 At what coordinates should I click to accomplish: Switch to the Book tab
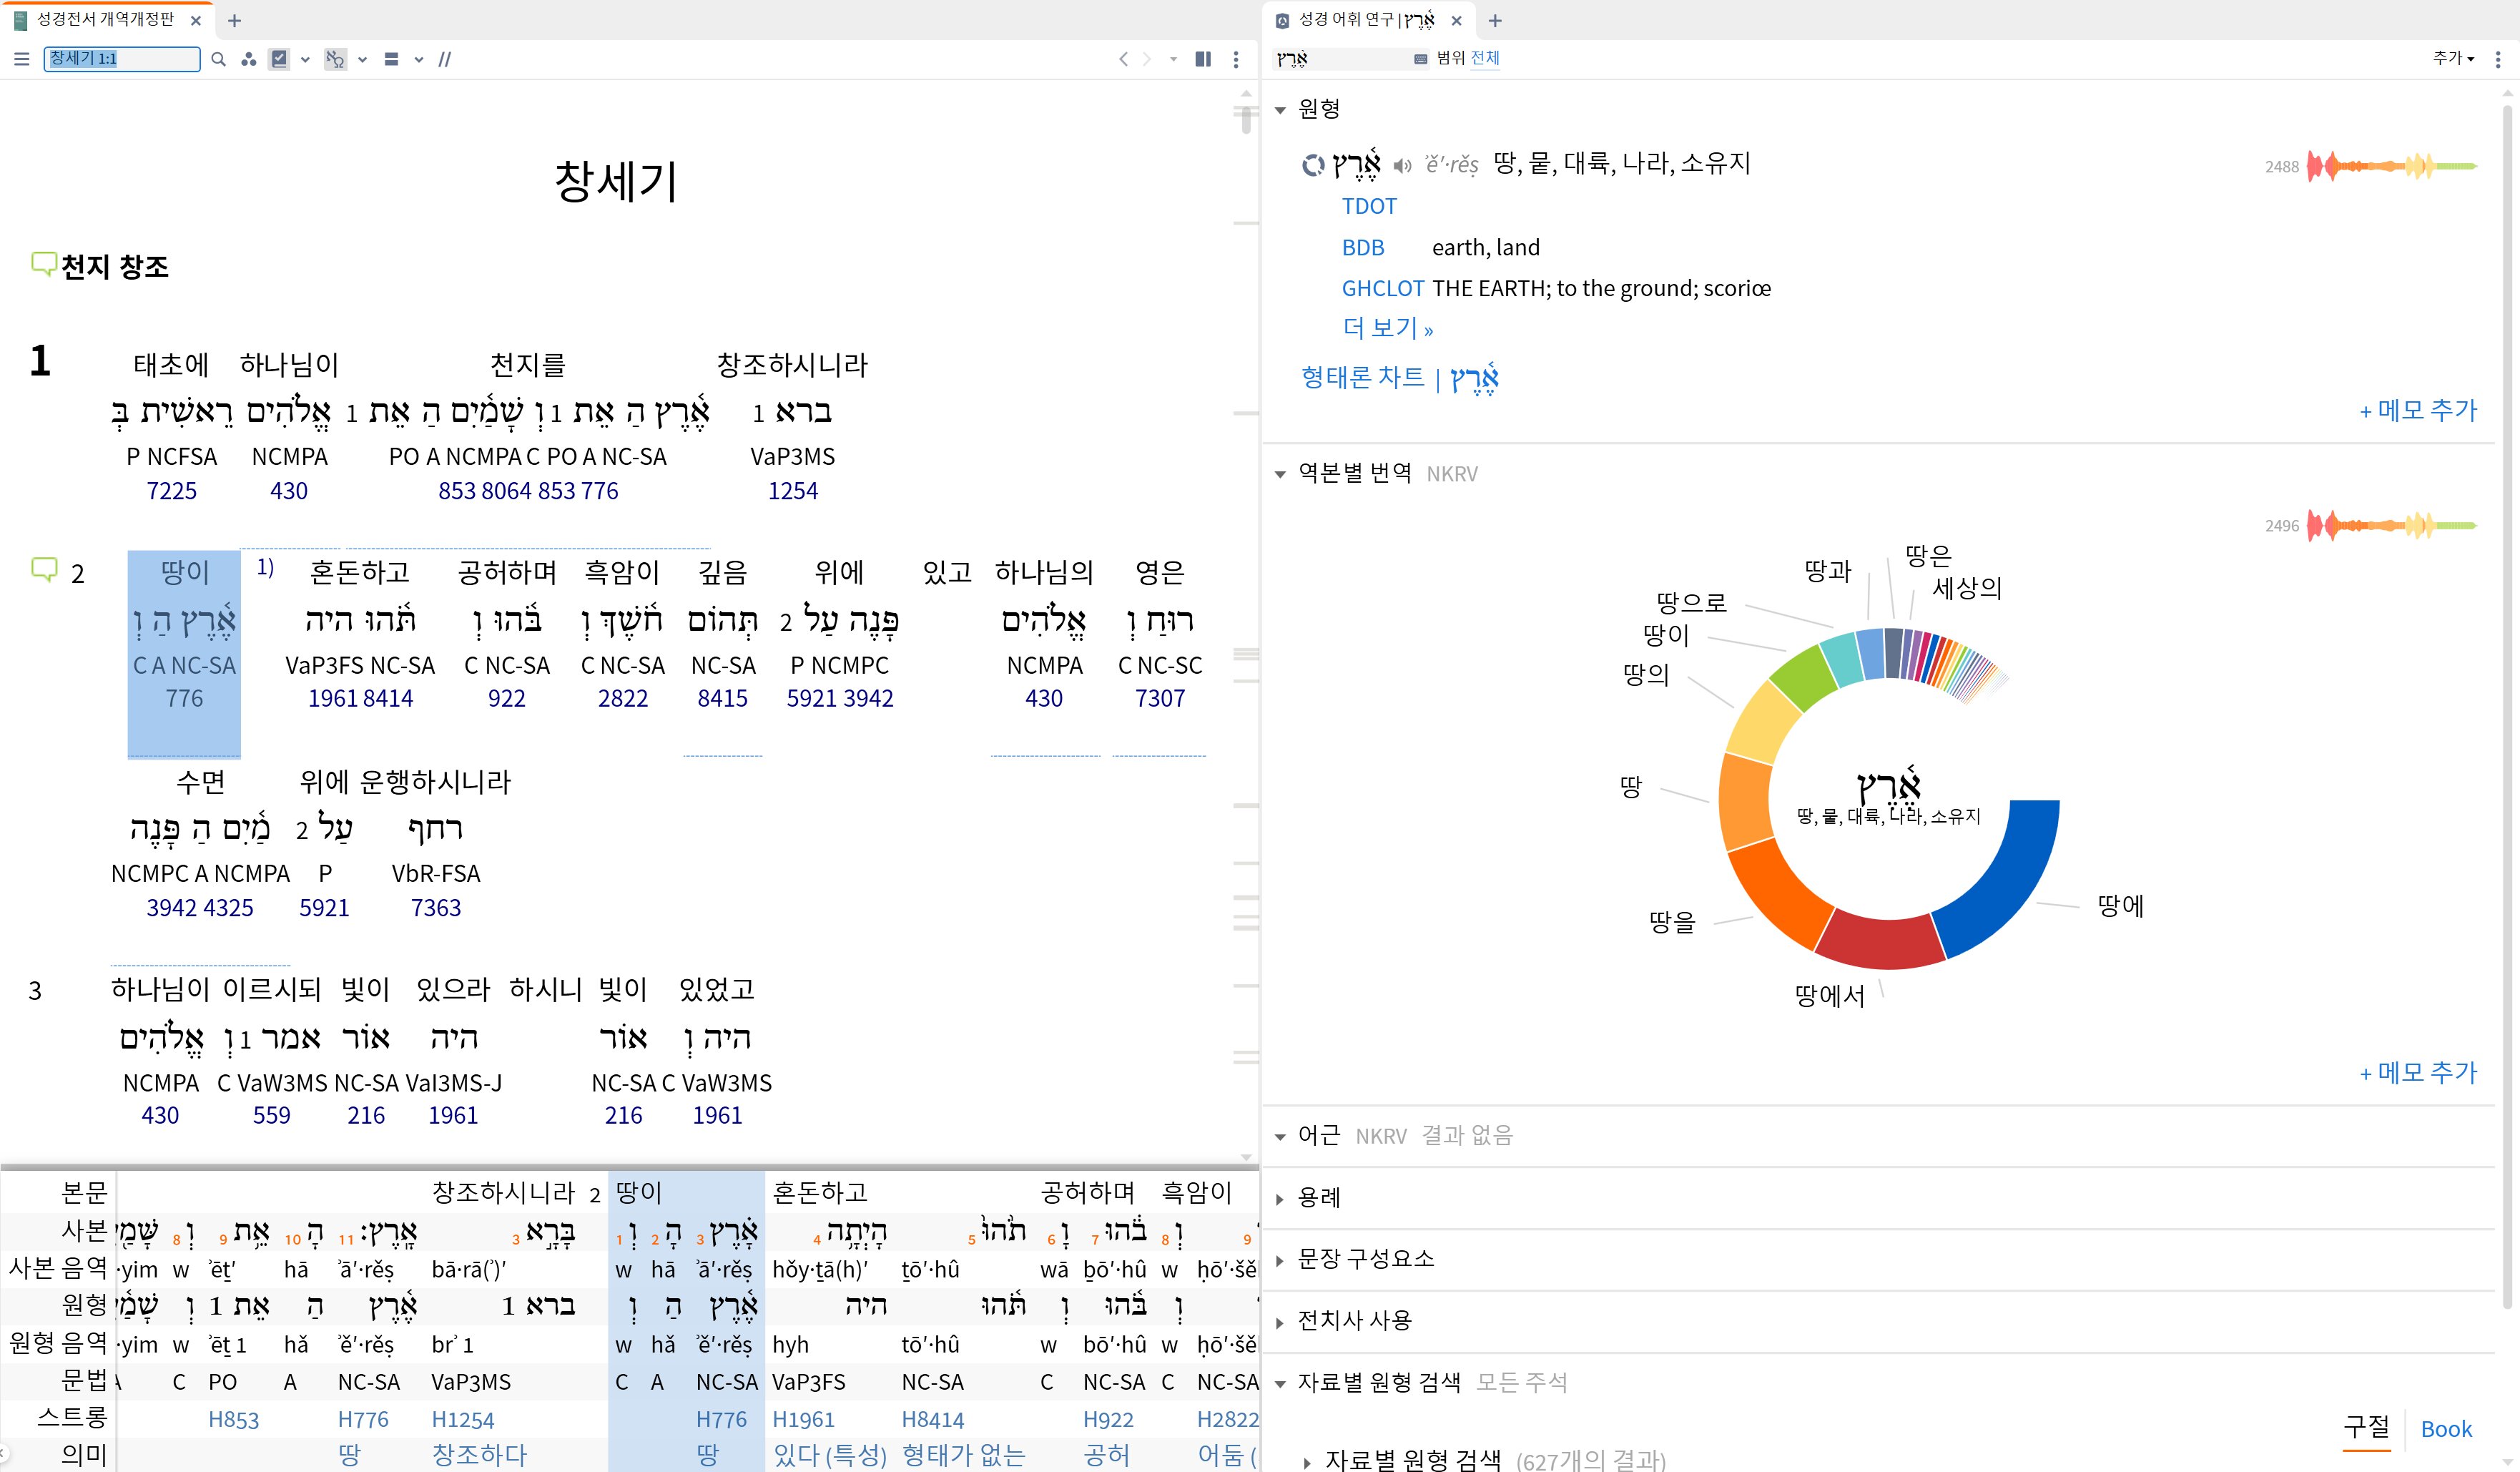[2446, 1429]
